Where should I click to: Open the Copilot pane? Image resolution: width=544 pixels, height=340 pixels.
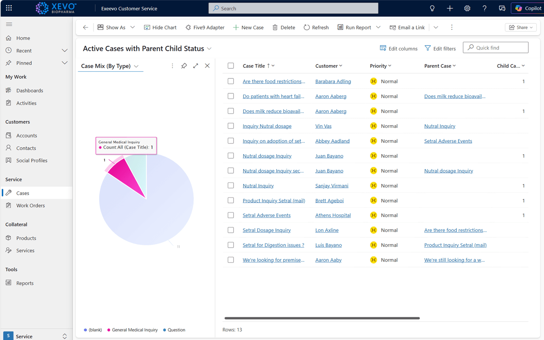point(528,8)
